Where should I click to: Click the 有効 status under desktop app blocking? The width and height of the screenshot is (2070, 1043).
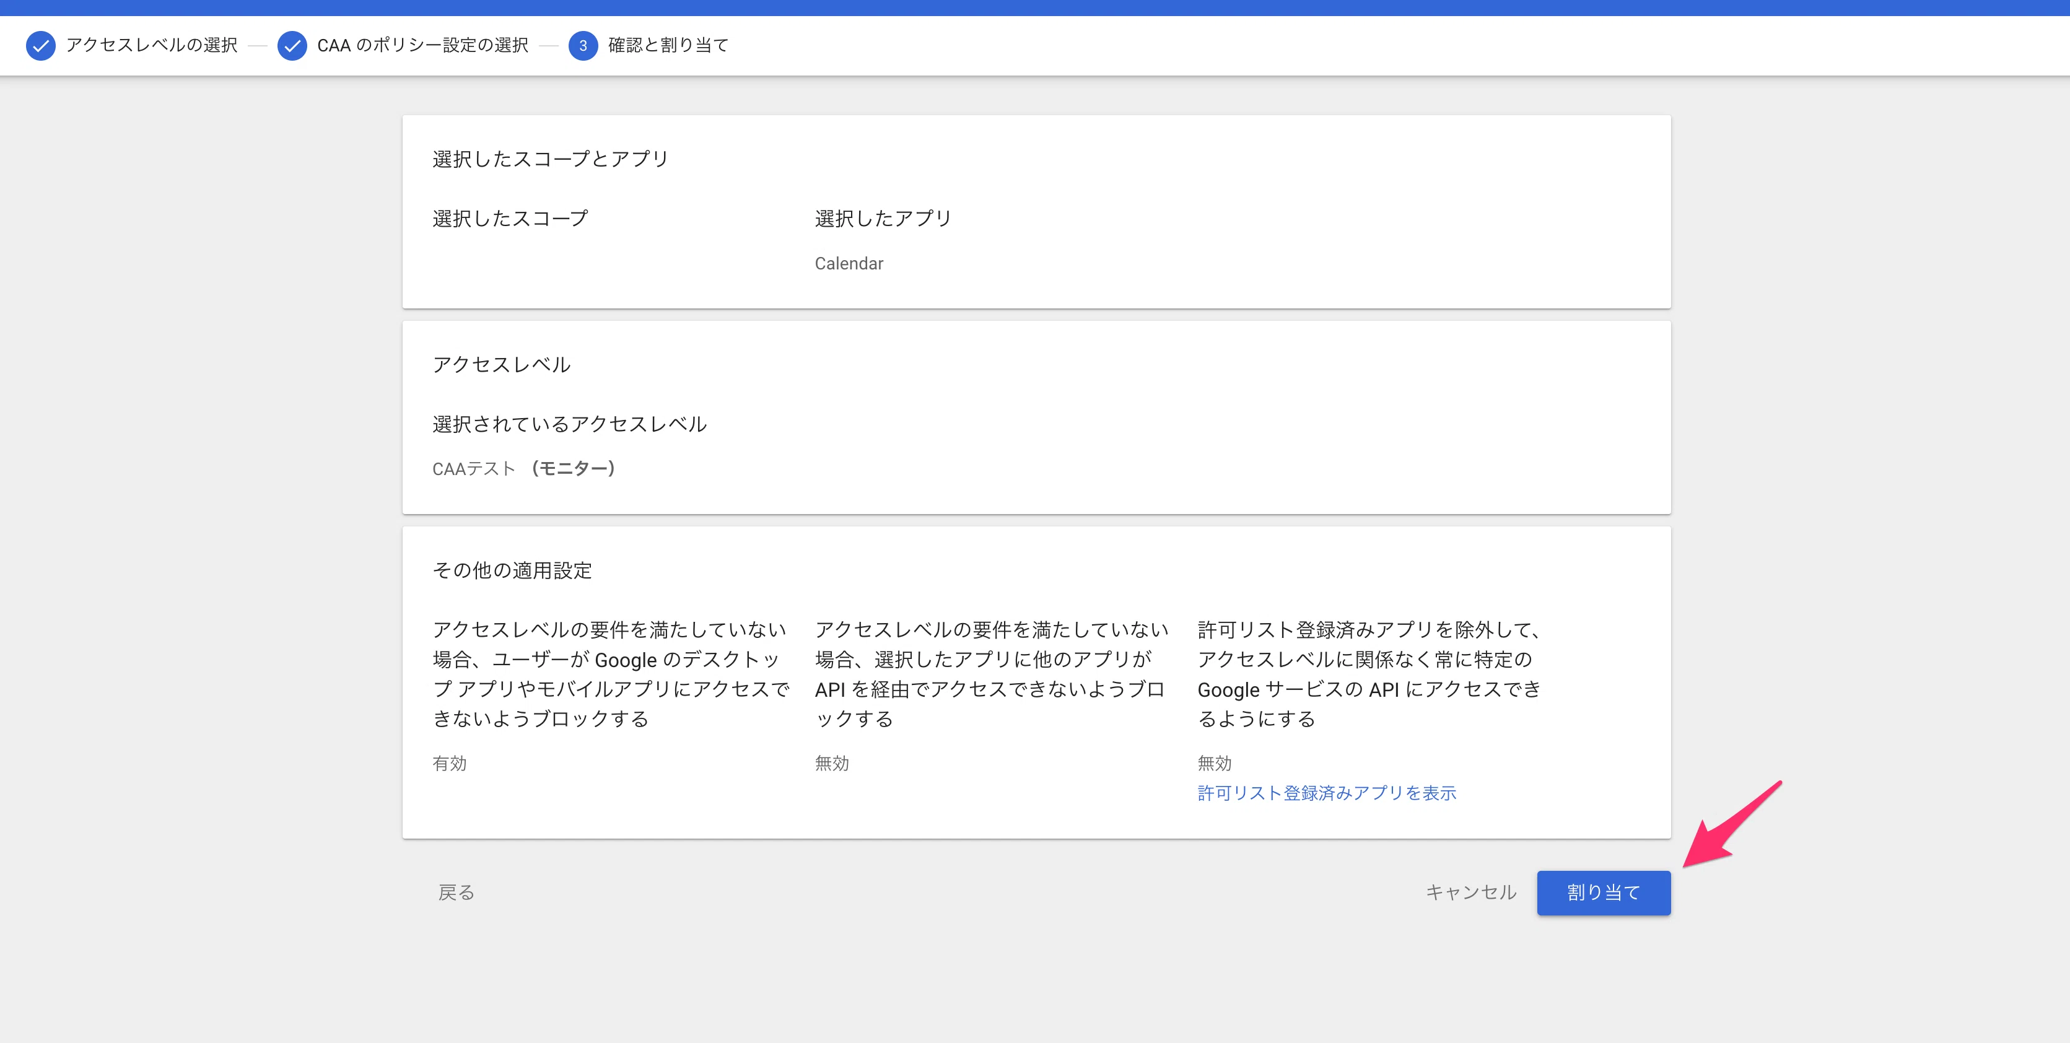[x=449, y=764]
